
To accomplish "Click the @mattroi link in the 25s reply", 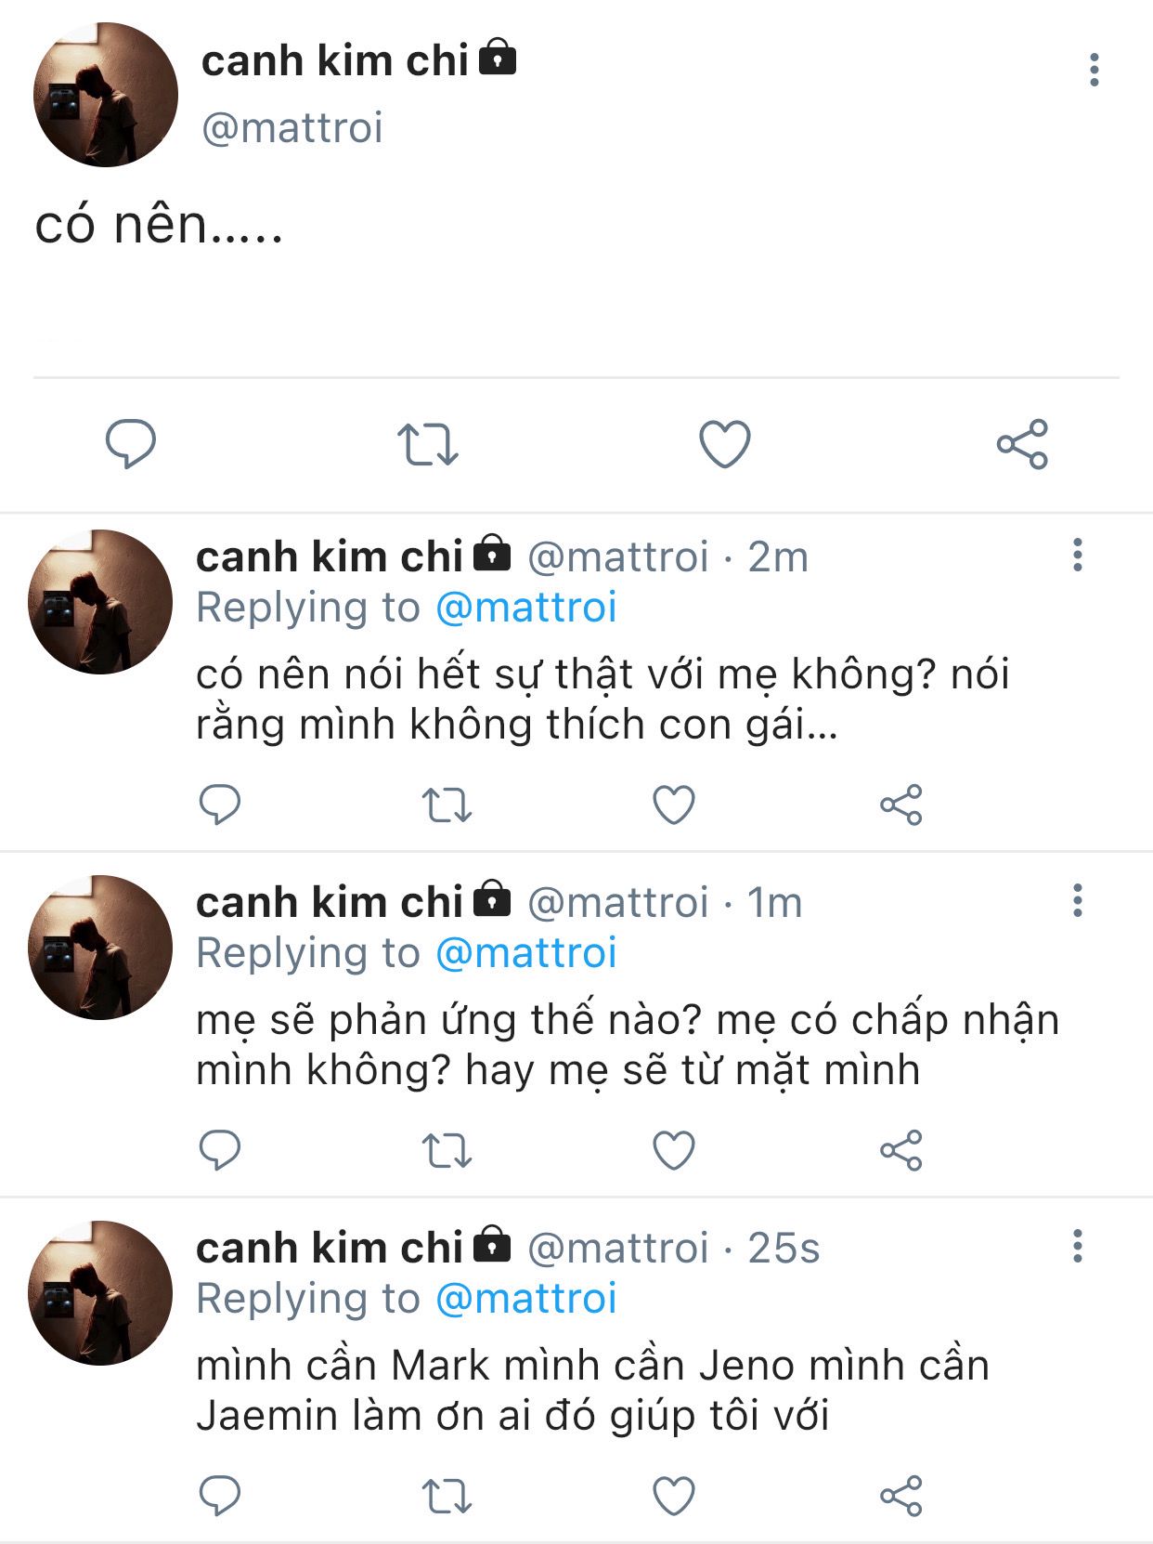I will pos(525,1299).
